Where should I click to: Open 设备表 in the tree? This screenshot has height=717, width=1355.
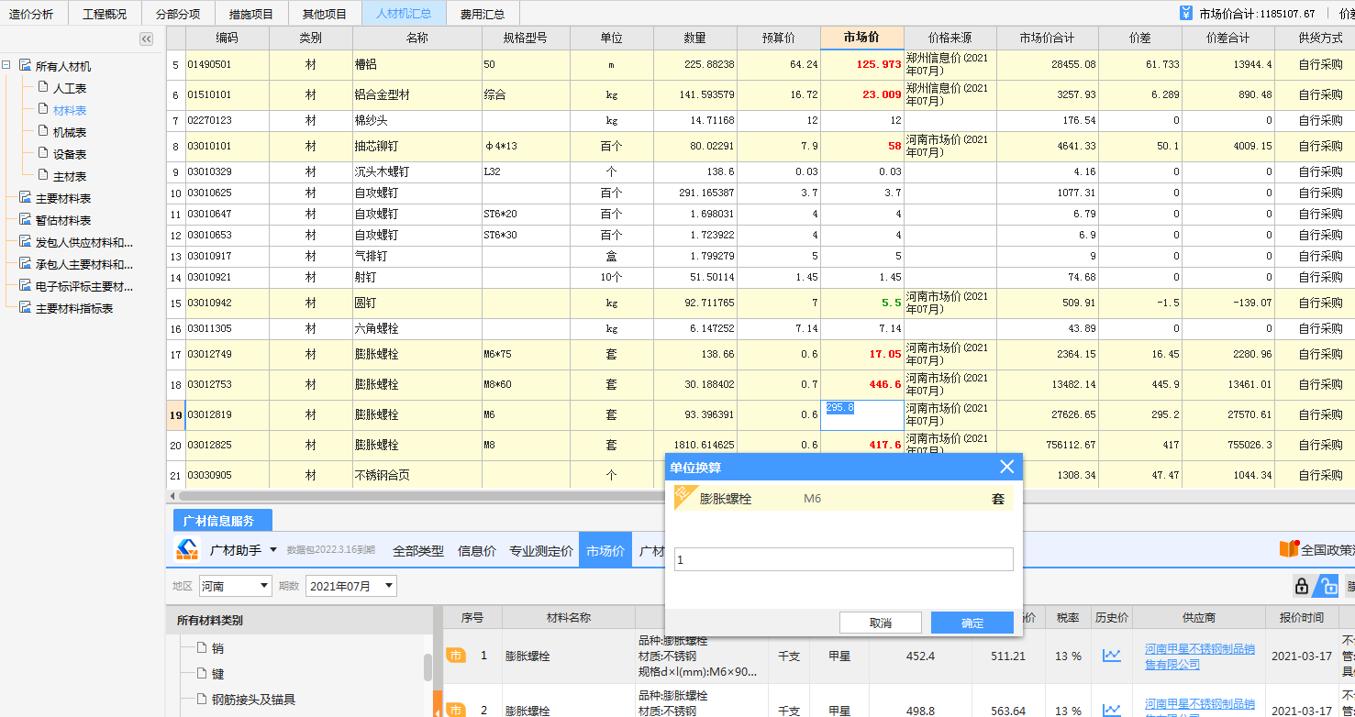pos(70,155)
